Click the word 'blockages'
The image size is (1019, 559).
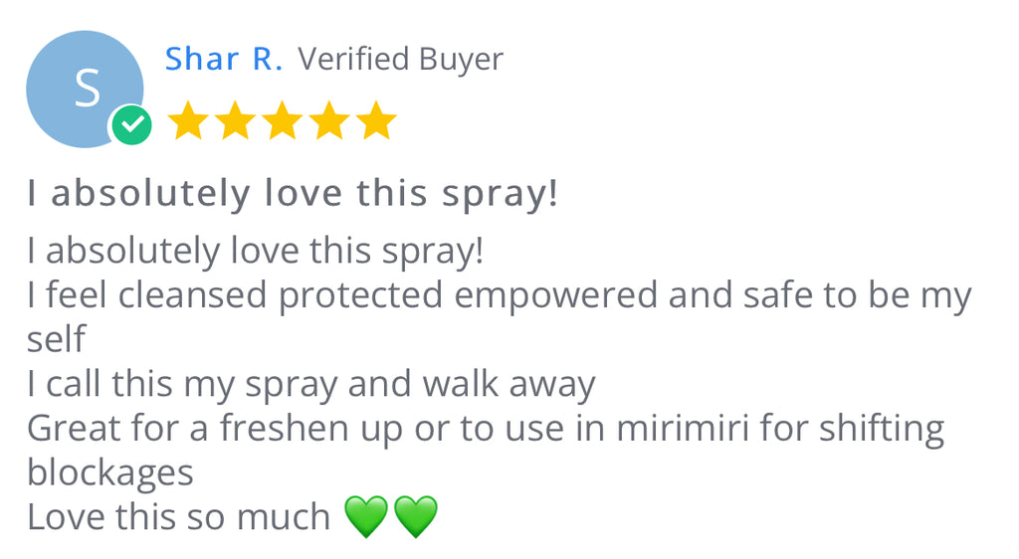tap(109, 473)
